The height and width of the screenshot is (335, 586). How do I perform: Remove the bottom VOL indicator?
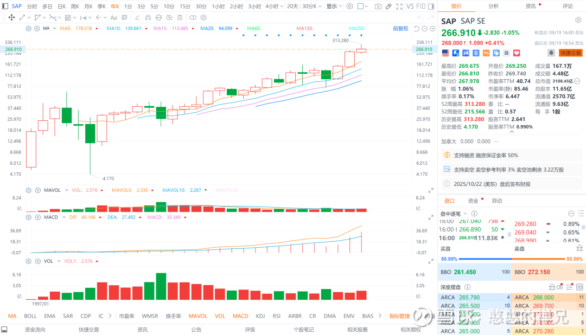pos(38,261)
